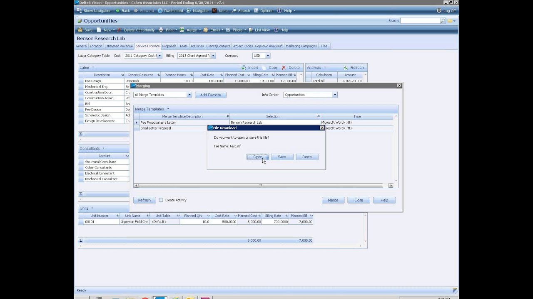Switch to the Proposals tab
The width and height of the screenshot is (533, 299).
click(x=169, y=46)
